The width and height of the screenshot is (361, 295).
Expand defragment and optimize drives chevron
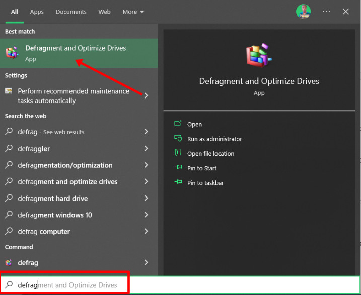146,181
